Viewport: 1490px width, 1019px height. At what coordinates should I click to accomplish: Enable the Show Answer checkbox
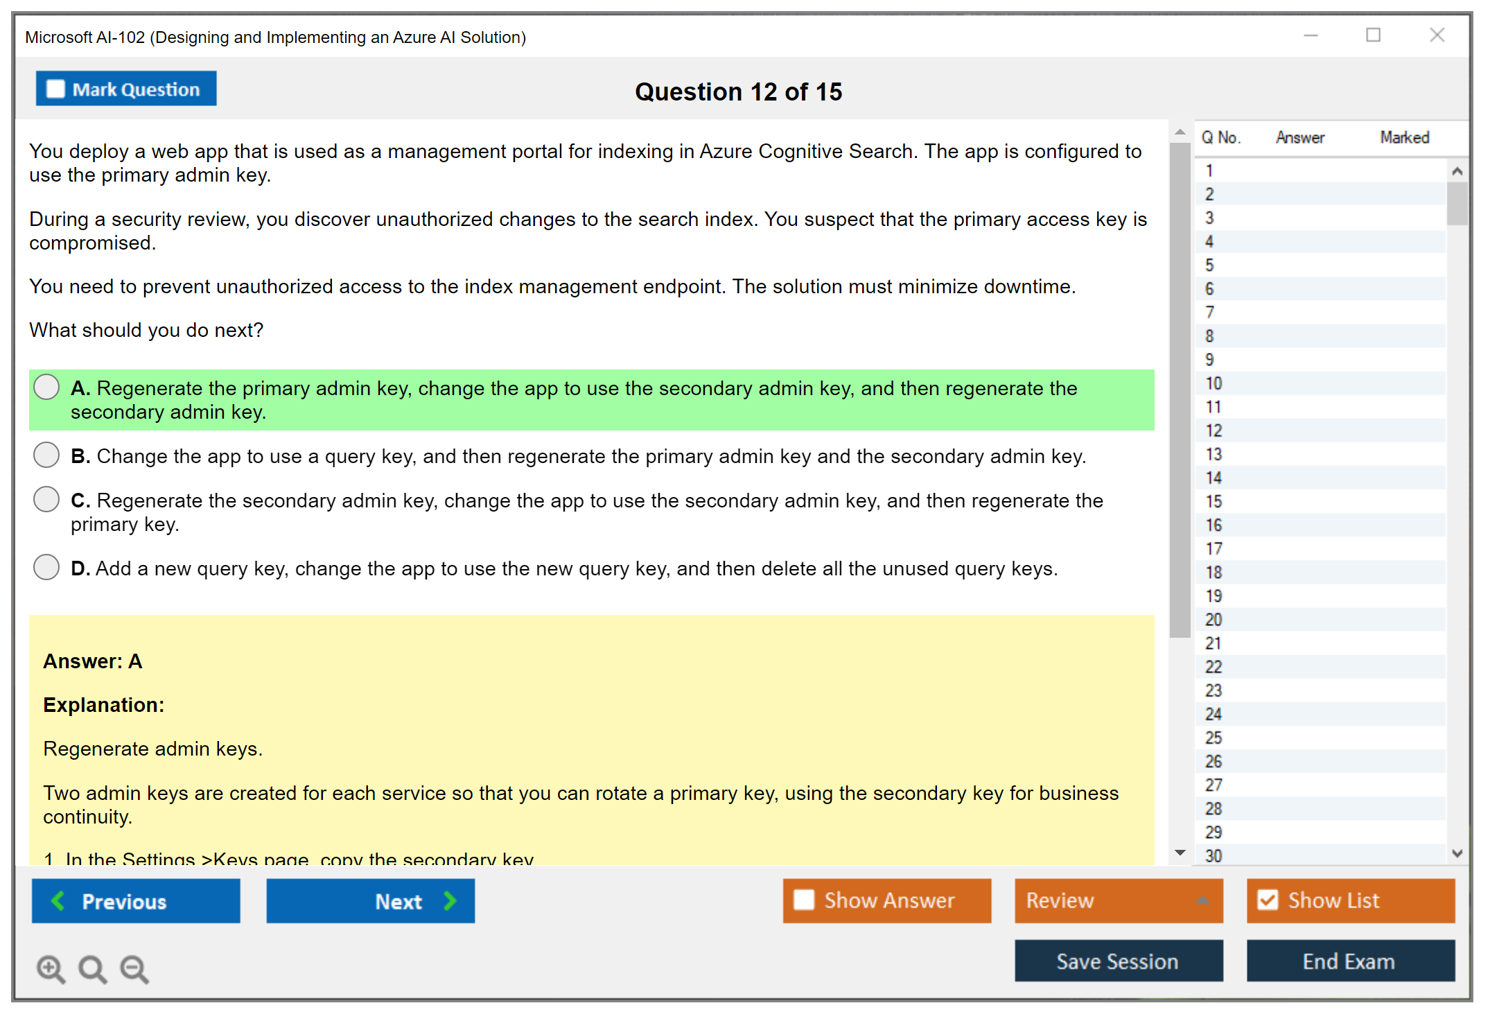804,900
